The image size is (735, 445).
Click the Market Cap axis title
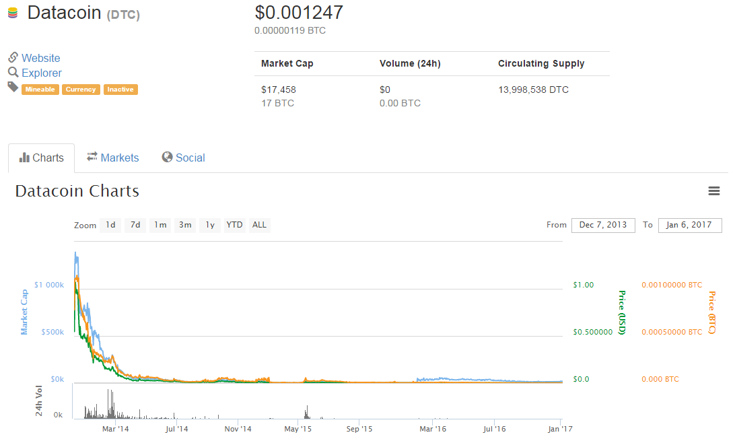pos(24,312)
